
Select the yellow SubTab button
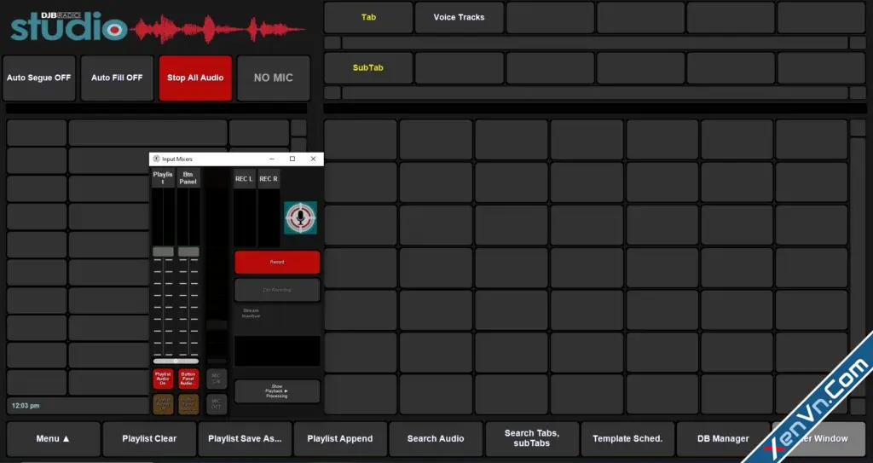(x=368, y=68)
